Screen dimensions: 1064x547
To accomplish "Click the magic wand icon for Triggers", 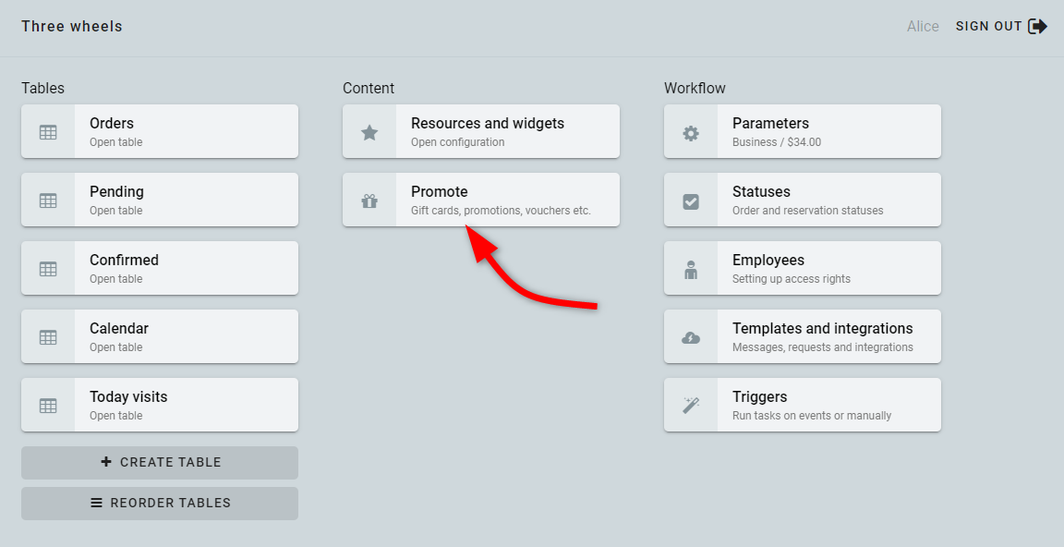I will [691, 406].
